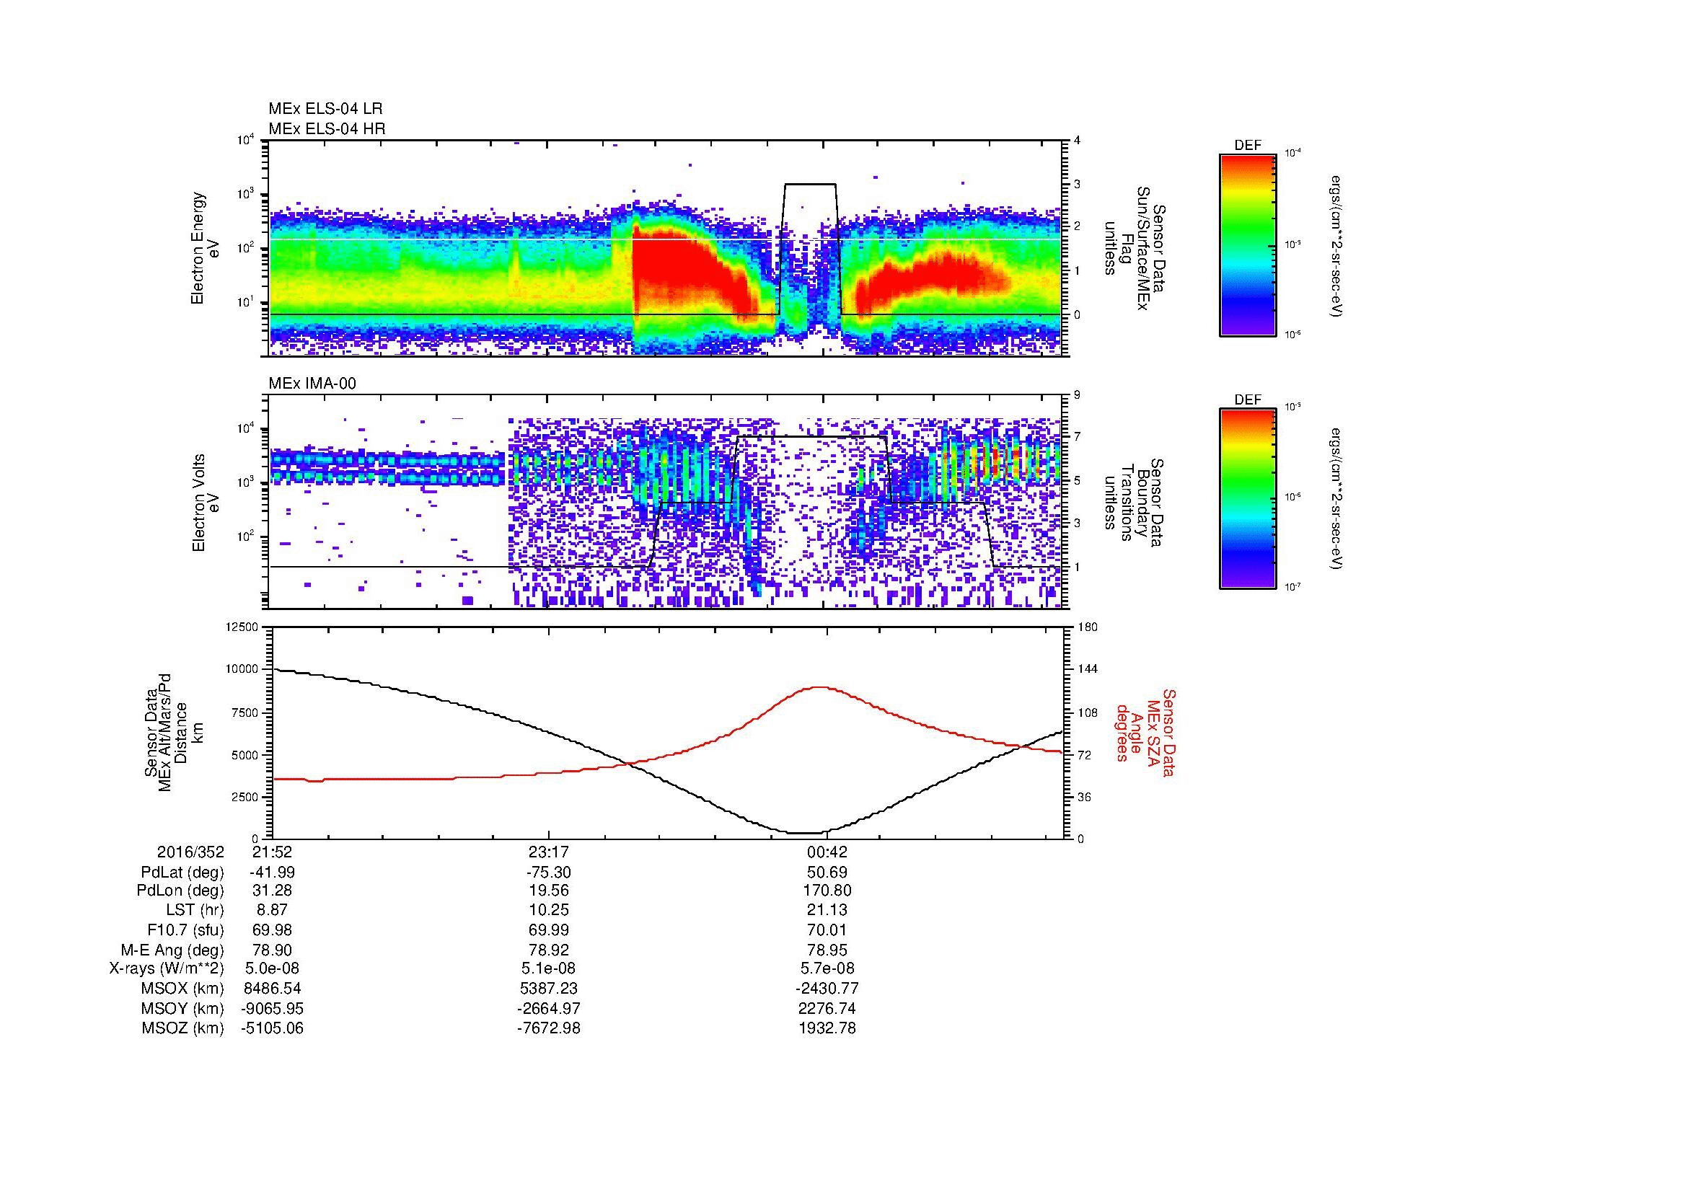Click the MSOX value -2430.77
Image resolution: width=1687 pixels, height=1192 pixels.
pyautogui.click(x=827, y=989)
